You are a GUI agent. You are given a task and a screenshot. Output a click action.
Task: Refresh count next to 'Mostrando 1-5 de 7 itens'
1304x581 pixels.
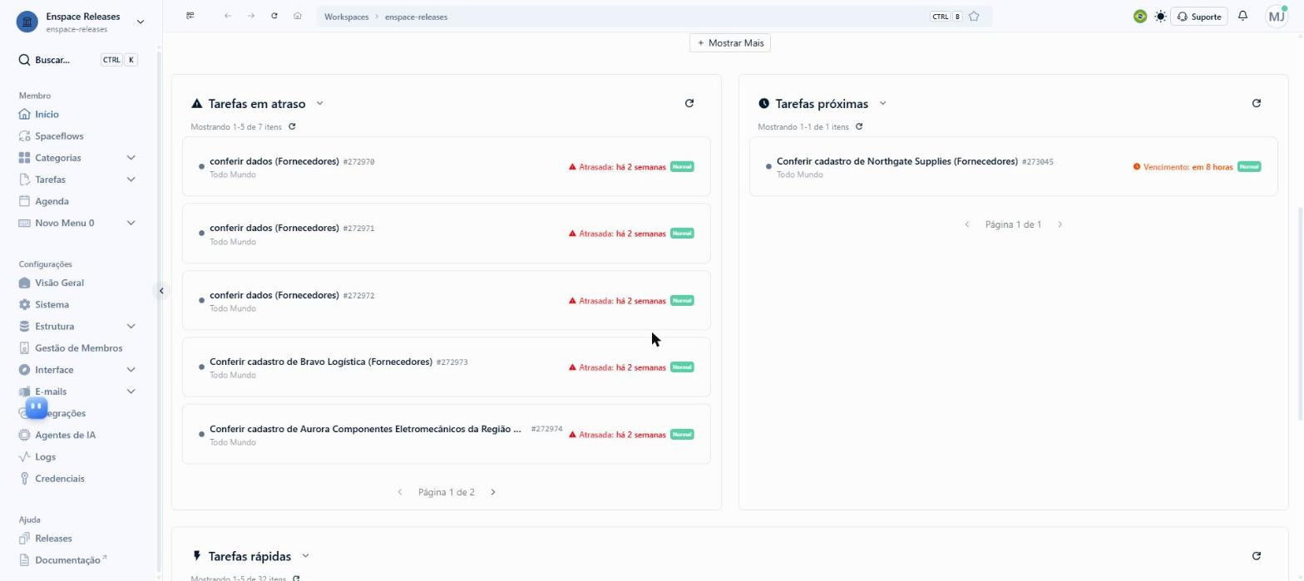(292, 127)
